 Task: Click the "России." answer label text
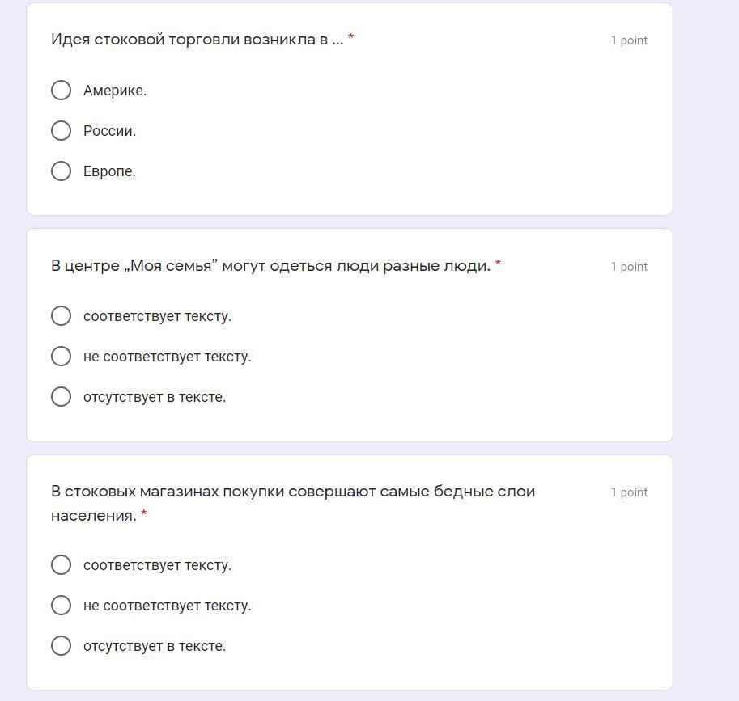(109, 131)
